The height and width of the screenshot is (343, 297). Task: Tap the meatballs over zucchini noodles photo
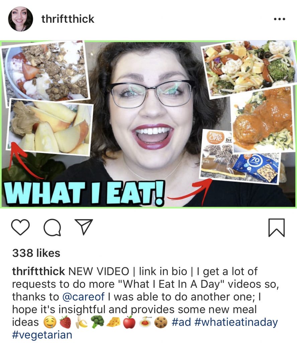pyautogui.click(x=262, y=120)
